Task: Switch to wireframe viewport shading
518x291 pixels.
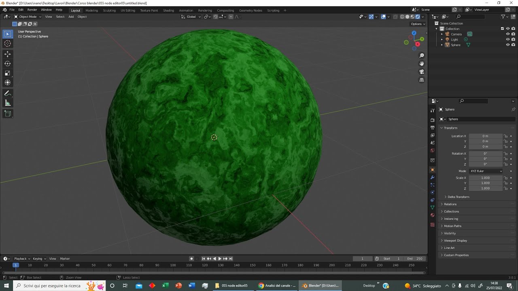Action: [x=402, y=17]
